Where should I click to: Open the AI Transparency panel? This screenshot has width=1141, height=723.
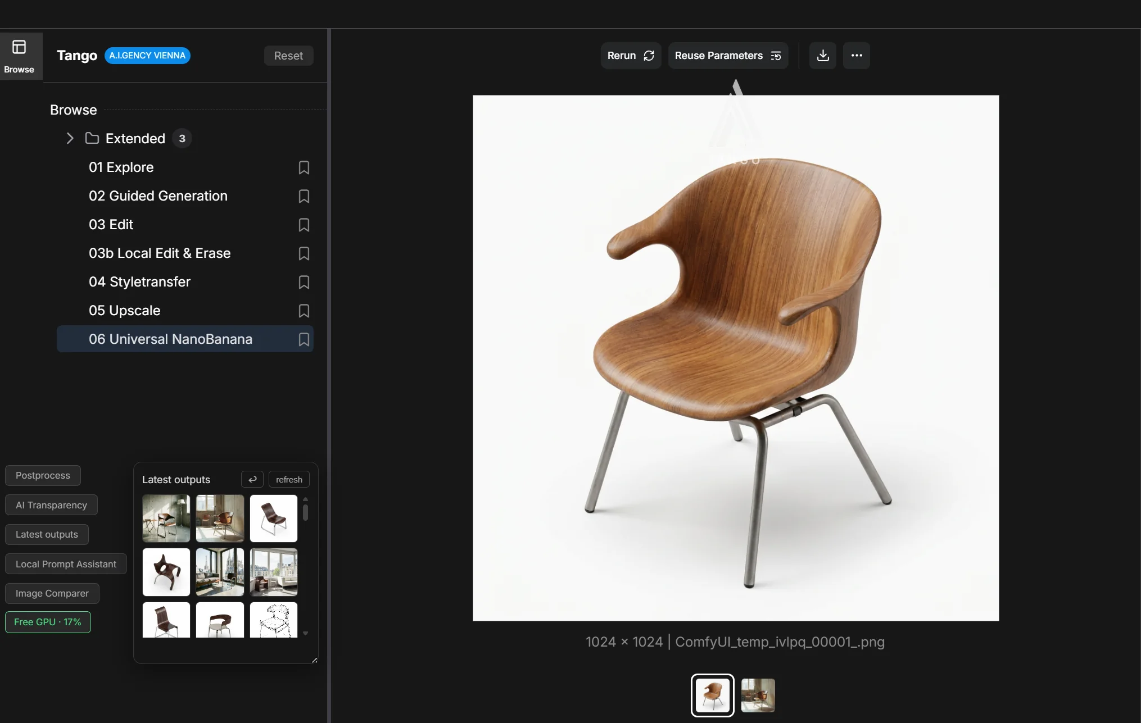click(x=51, y=505)
